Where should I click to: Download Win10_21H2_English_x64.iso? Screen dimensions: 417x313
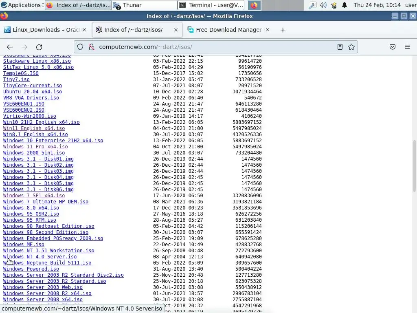point(41,122)
